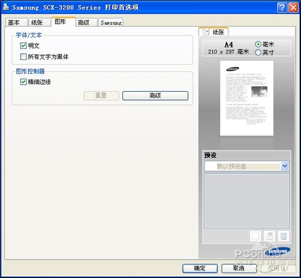Screen dimensions: 301x278
Task: Click the 210 x 297 毫米 dimensions text
Action: pyautogui.click(x=228, y=52)
